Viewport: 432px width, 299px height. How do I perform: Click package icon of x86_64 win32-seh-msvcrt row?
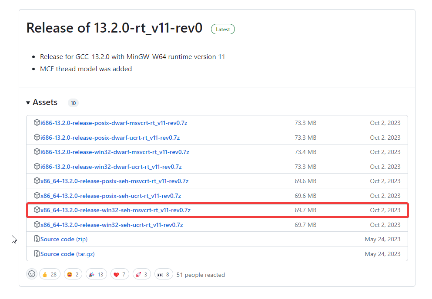[x=37, y=210]
